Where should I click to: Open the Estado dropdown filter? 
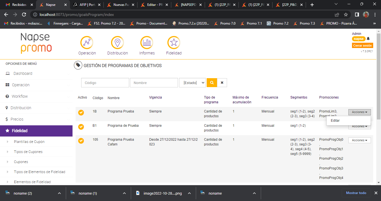pyautogui.click(x=192, y=83)
